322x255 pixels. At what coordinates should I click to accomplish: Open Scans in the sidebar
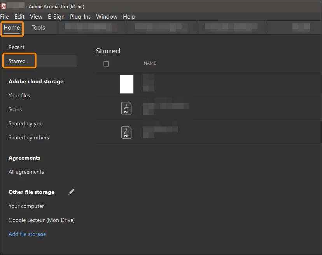(x=15, y=109)
